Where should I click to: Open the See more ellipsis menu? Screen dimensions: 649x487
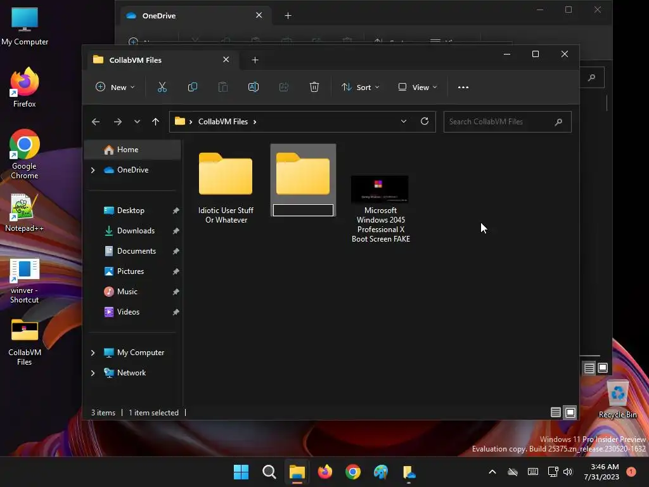463,88
